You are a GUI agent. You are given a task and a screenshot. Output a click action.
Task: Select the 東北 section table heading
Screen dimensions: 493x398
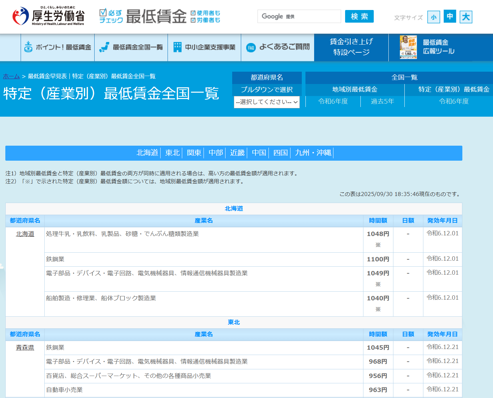point(234,322)
